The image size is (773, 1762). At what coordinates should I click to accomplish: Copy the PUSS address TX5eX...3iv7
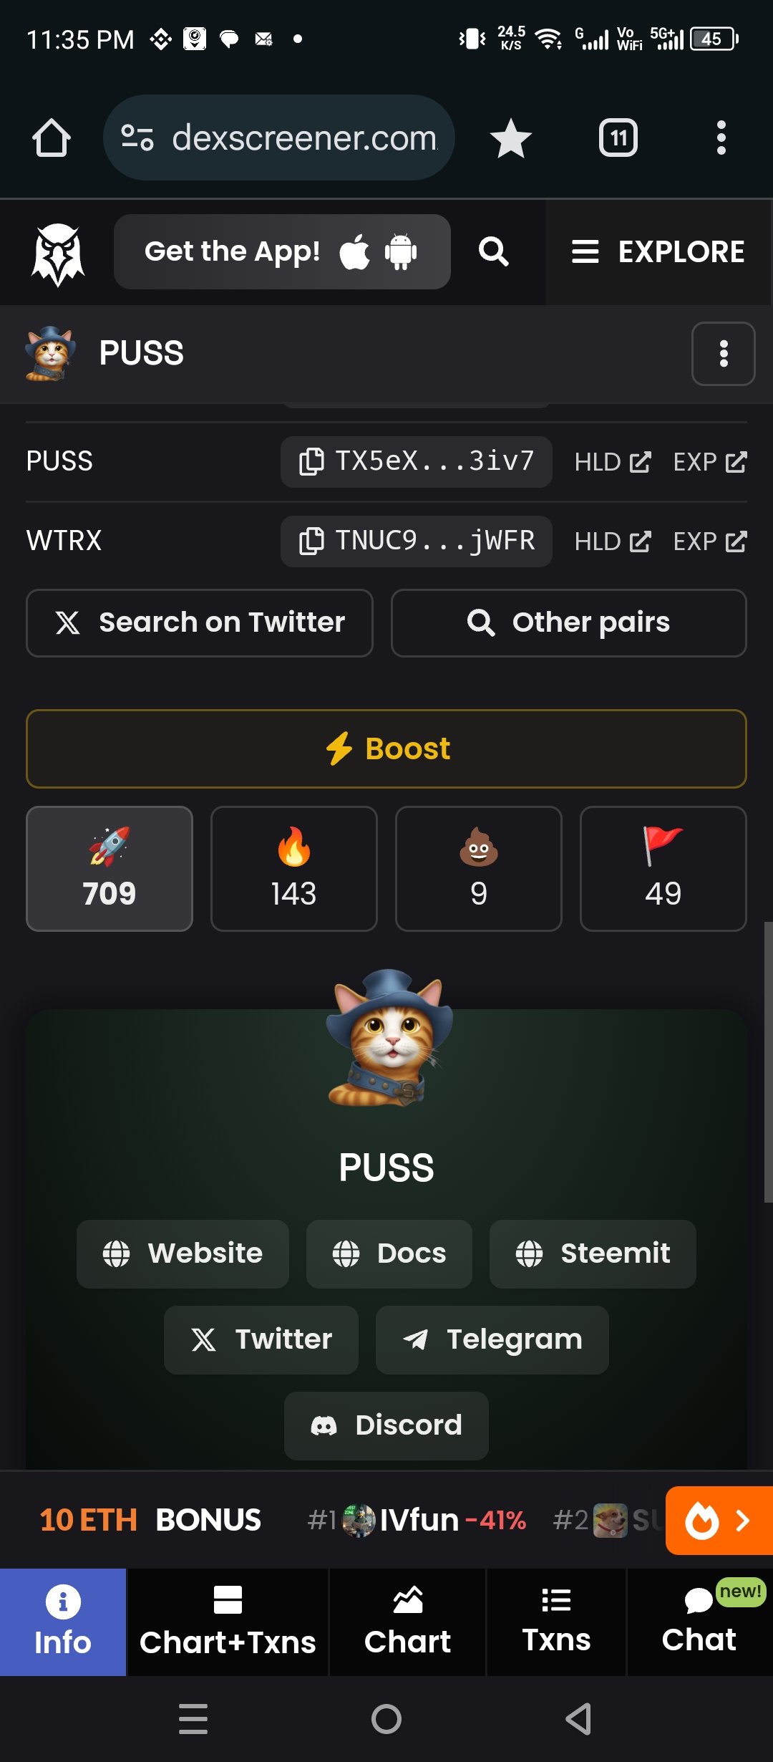[416, 462]
